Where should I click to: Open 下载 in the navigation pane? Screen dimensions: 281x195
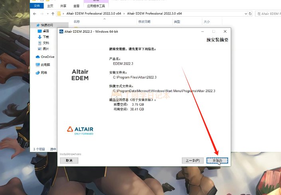pos(46,37)
